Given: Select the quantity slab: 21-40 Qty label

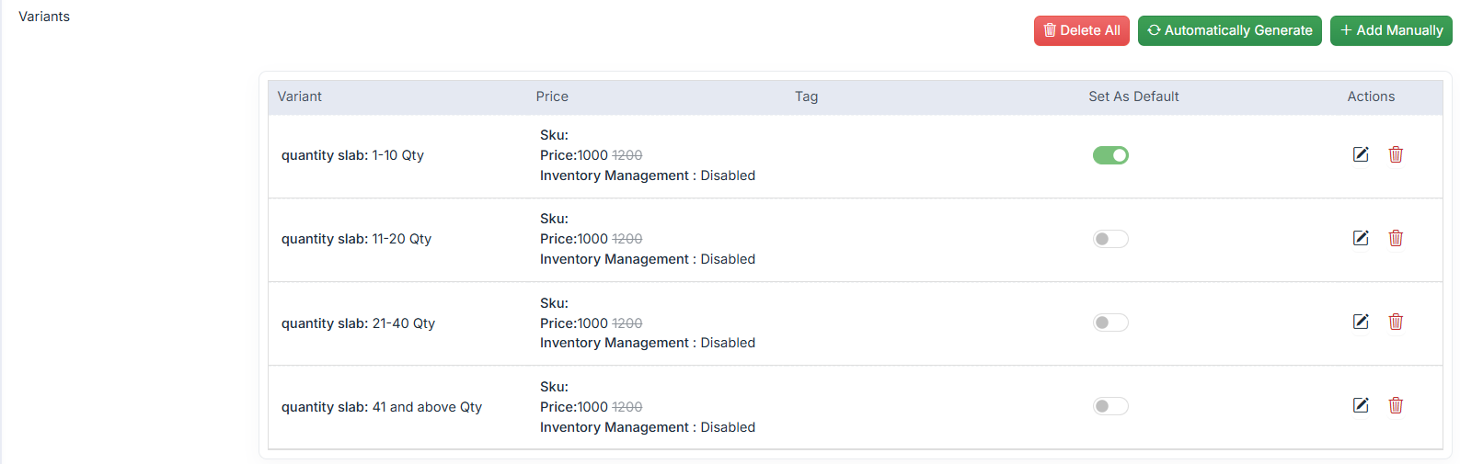Looking at the screenshot, I should pyautogui.click(x=358, y=323).
